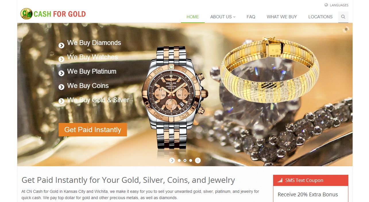Go to the What We Buy page
The width and height of the screenshot is (369, 202).
[282, 17]
